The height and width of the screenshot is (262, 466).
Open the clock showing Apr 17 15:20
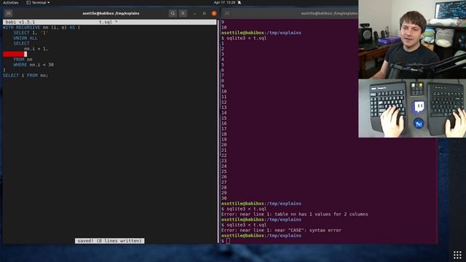[224, 2]
